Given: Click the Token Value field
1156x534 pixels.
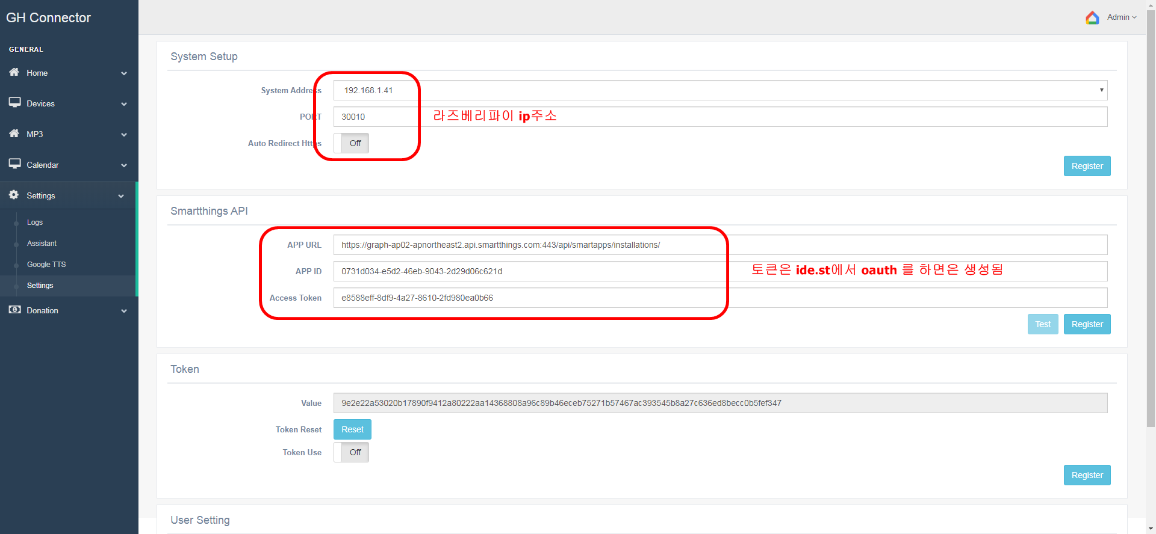Looking at the screenshot, I should click(x=720, y=403).
